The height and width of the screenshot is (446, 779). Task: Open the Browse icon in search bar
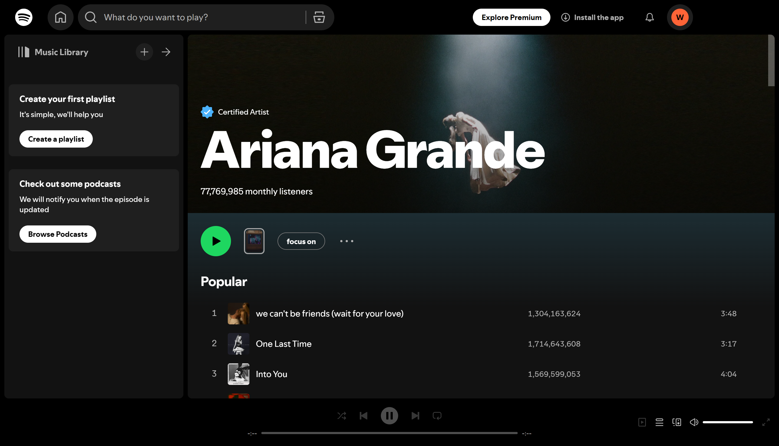click(x=319, y=17)
